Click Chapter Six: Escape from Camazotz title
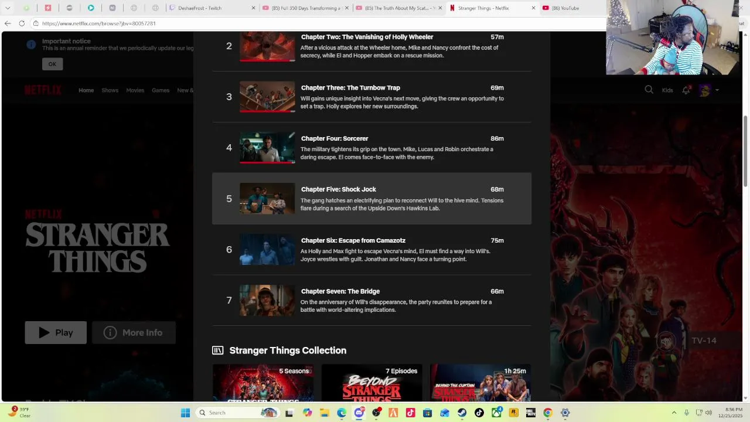Screen dimensions: 750x422 [353, 240]
